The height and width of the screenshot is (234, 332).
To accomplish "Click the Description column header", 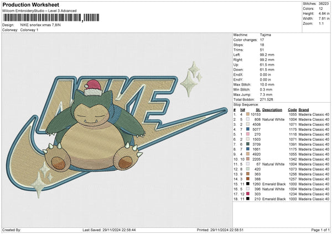I will 273,110.
